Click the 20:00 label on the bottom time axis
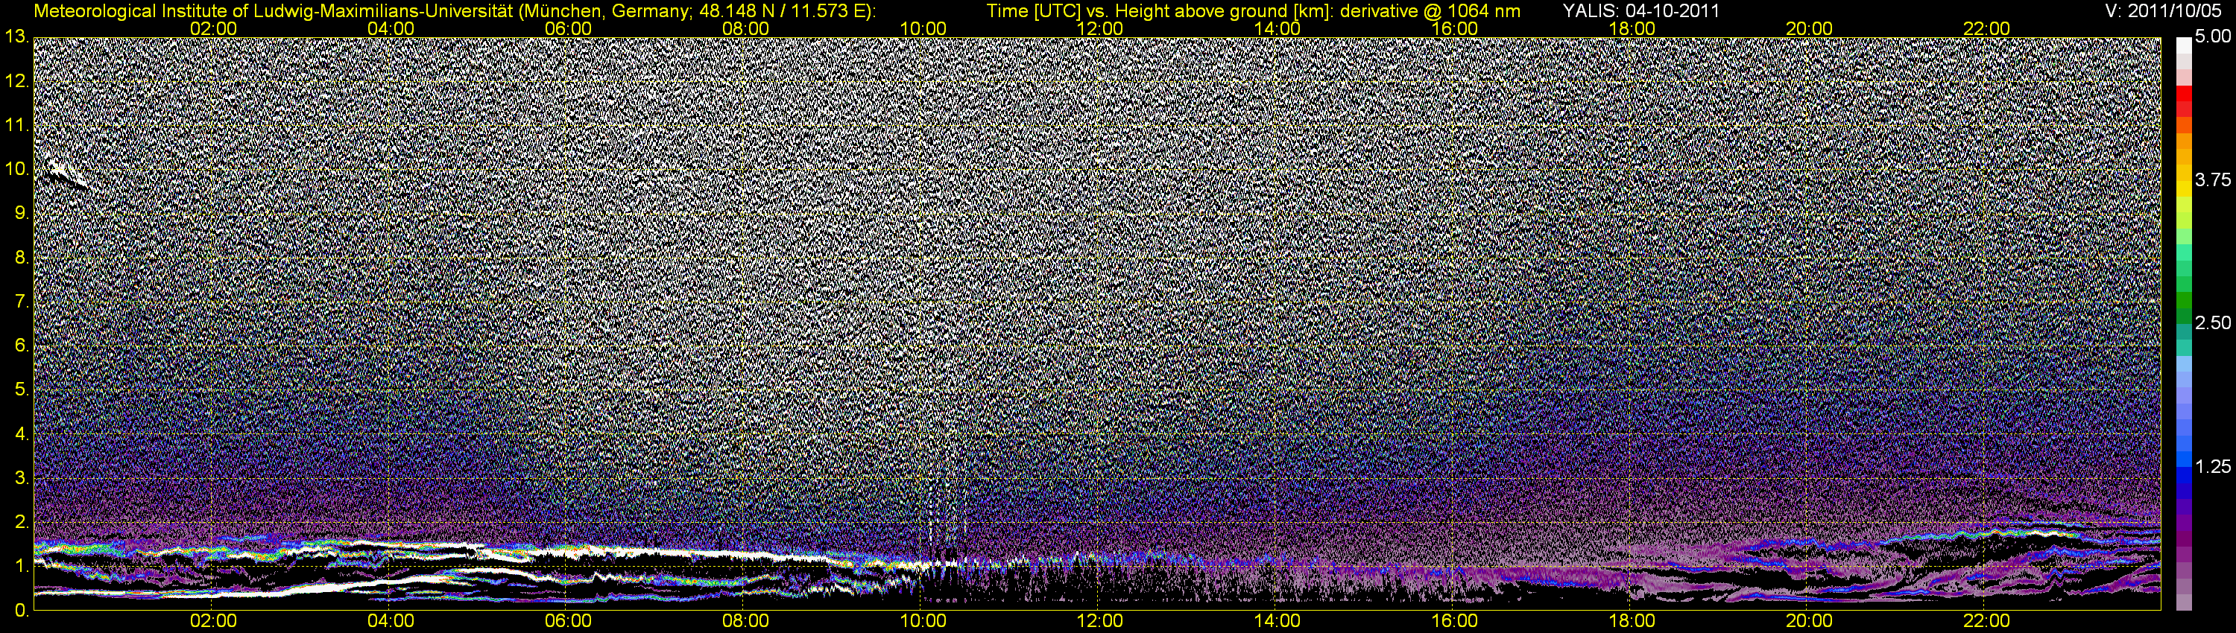The width and height of the screenshot is (2236, 633). pyautogui.click(x=1809, y=621)
